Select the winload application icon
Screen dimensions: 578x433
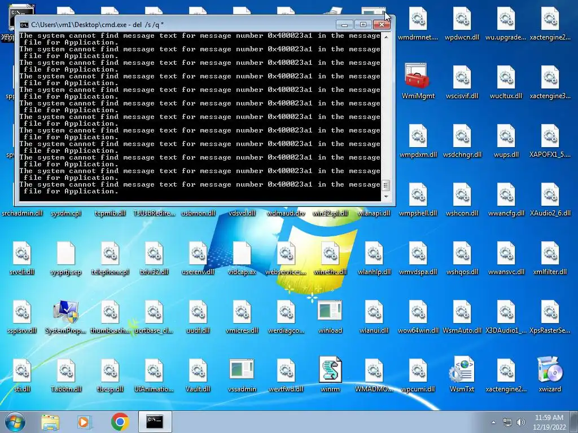point(330,311)
